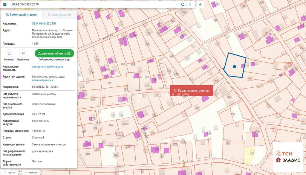Switch to the Дом (здание) tab
Image resolution: width=306 pixels, height=175 pixels.
[x=59, y=15]
